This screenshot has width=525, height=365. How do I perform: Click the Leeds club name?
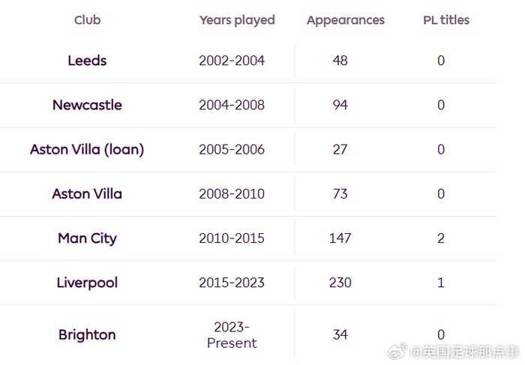[x=87, y=61]
